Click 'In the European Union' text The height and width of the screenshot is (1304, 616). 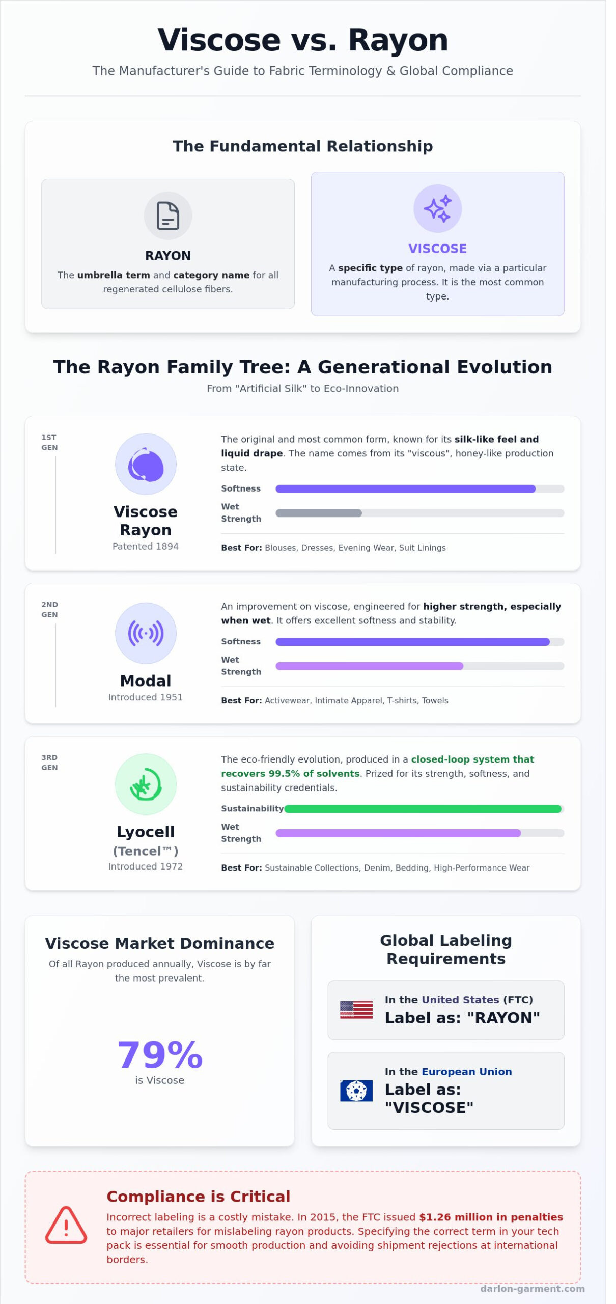click(448, 1072)
